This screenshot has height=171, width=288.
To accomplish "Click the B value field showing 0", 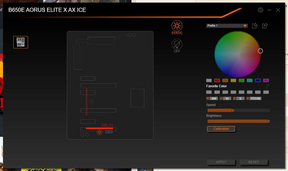I will click(240, 99).
